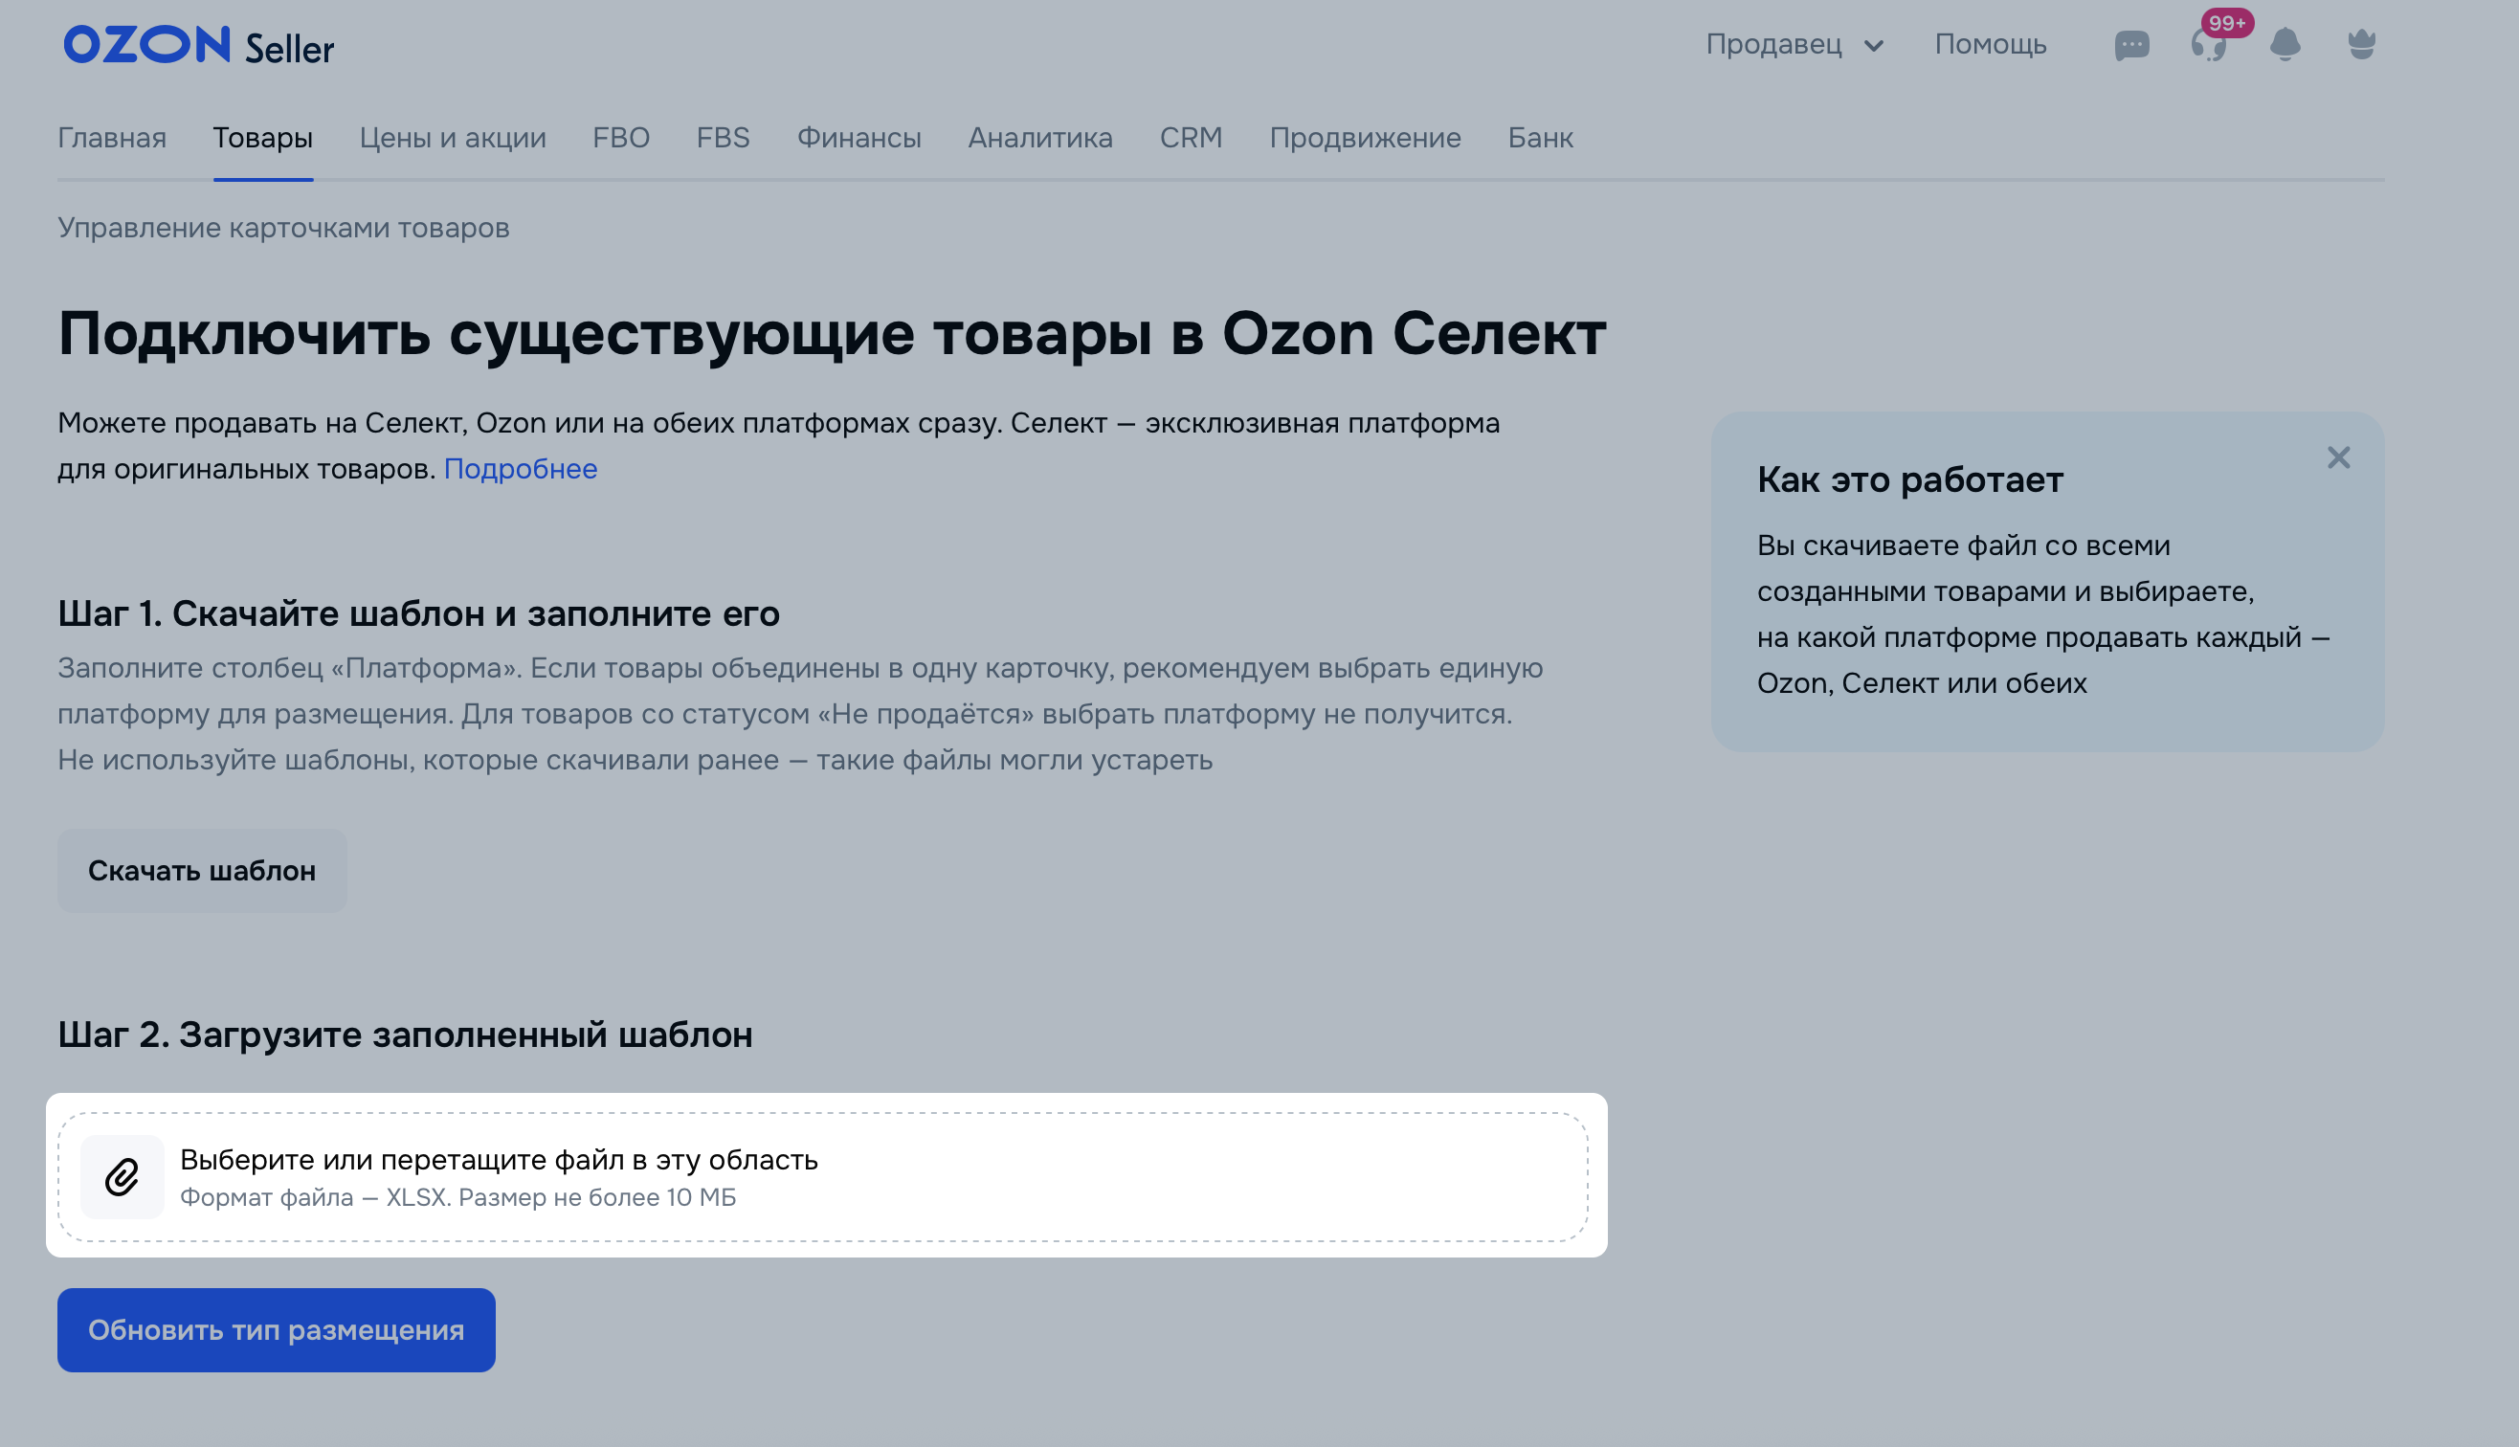Open the Аналитика tab
The width and height of the screenshot is (2519, 1447).
(x=1039, y=138)
